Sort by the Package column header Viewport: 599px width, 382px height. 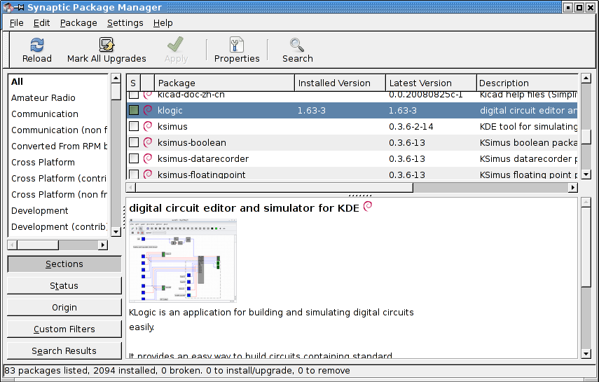225,83
